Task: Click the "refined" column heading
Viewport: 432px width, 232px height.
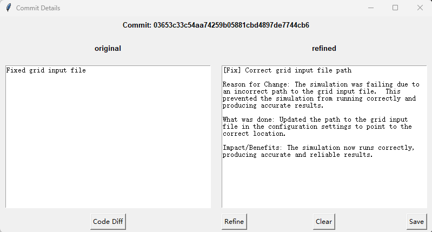Action: pos(324,49)
